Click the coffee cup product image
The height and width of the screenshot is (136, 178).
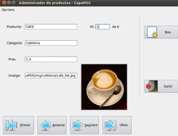pyautogui.click(x=104, y=87)
